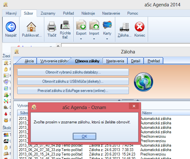The height and width of the screenshot is (159, 190).
Task: Click the Naspäť back arrow icon
Action: tap(11, 27)
